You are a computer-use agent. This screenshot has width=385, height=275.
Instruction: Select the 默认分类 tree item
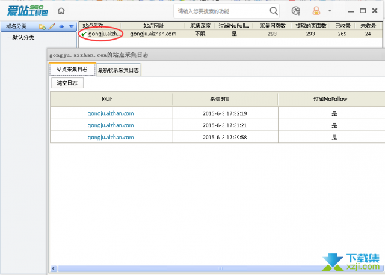click(x=23, y=37)
